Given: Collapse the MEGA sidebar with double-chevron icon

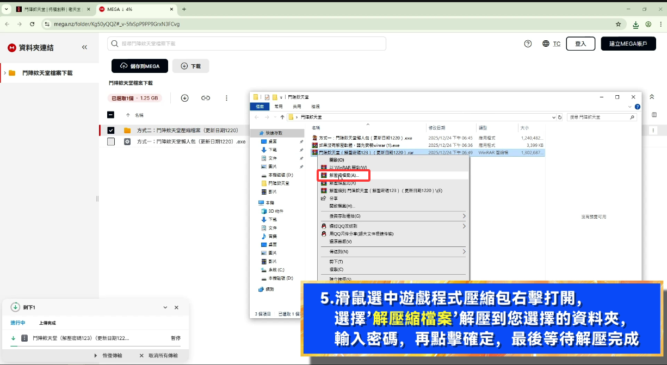Looking at the screenshot, I should [x=84, y=47].
